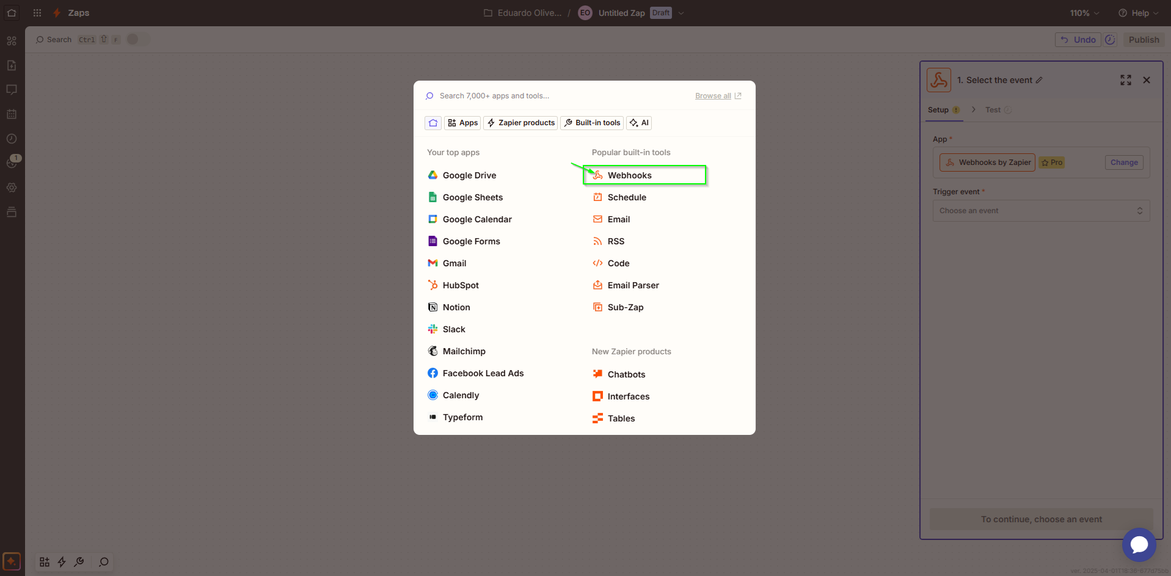Screen dimensions: 1171x576
Task: Select Chatbots under New Zapier products
Action: pos(619,374)
